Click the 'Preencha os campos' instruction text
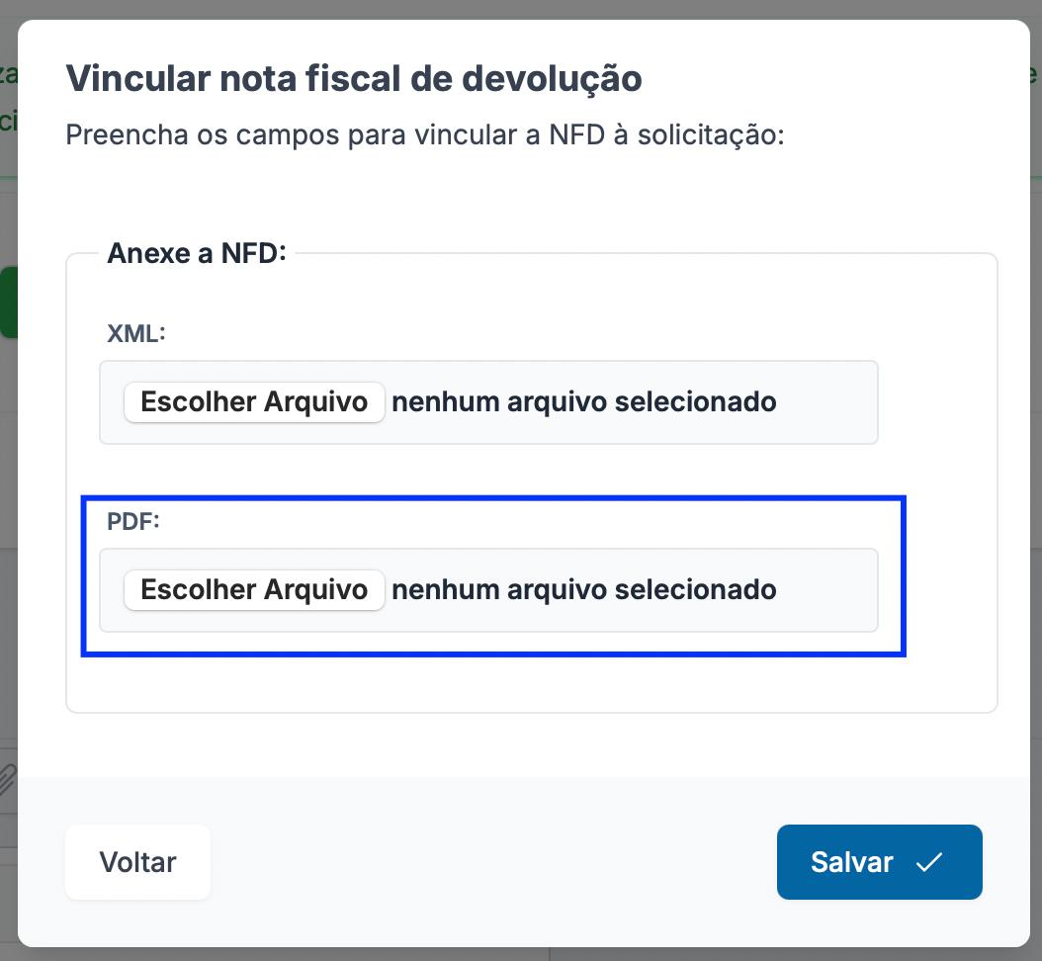The height and width of the screenshot is (961, 1042). click(x=424, y=134)
